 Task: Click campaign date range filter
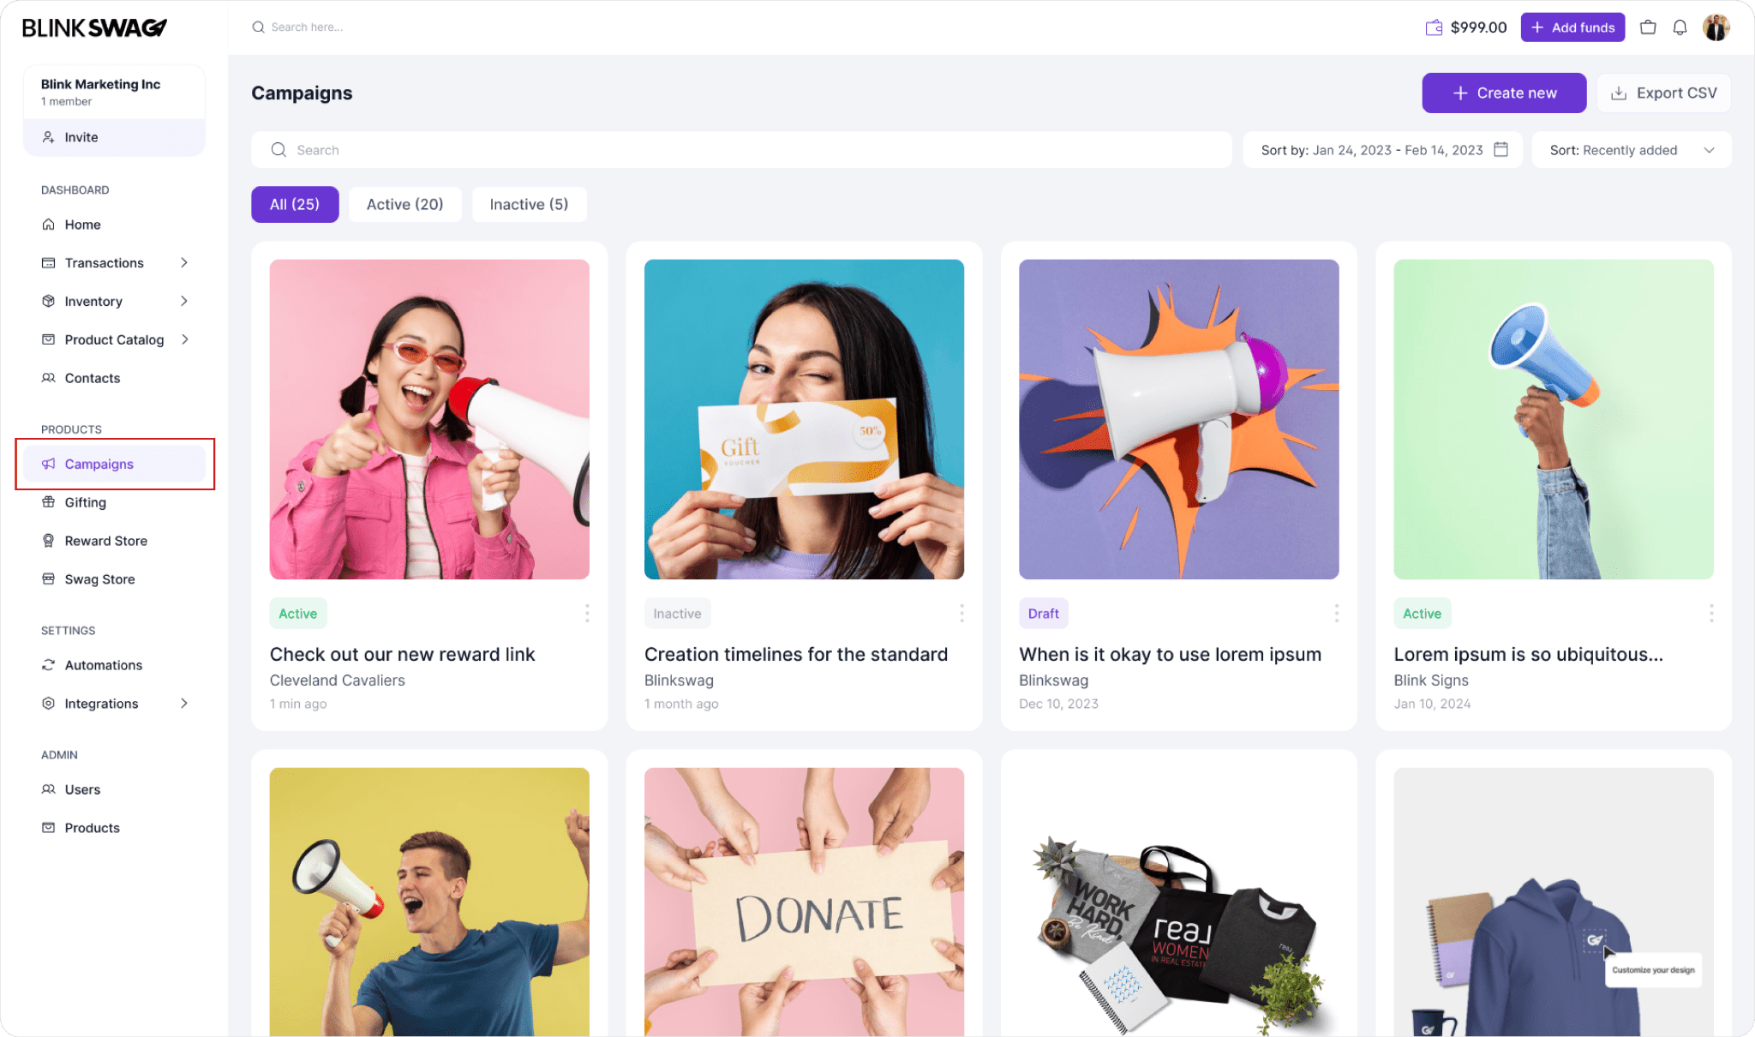tap(1383, 149)
